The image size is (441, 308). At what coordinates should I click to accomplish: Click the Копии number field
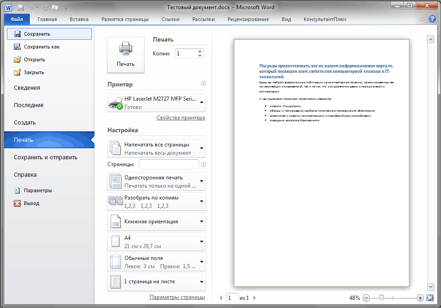[x=186, y=54]
